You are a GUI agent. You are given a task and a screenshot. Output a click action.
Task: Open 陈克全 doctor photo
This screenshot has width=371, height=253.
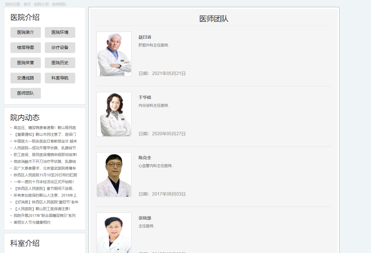114,175
